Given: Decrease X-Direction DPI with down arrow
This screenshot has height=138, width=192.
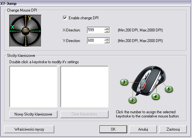Looking at the screenshot, I should point(107,31).
